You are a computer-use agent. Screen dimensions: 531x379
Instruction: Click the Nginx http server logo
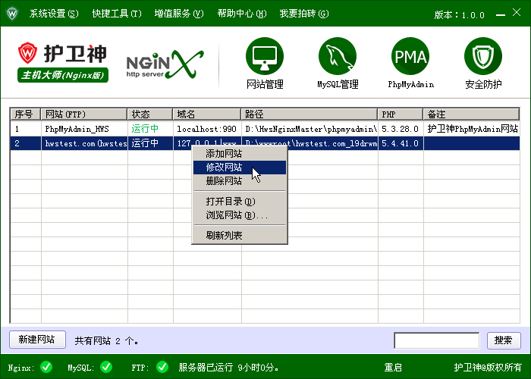click(165, 64)
